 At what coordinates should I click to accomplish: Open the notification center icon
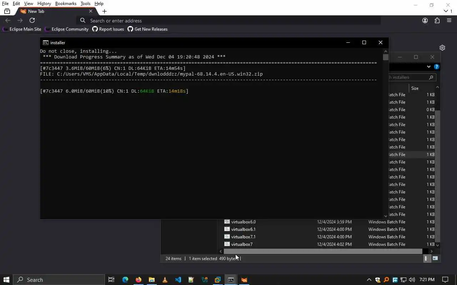click(445, 280)
